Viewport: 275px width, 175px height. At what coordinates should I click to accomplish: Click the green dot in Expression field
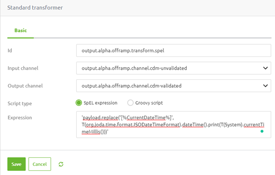(x=262, y=131)
